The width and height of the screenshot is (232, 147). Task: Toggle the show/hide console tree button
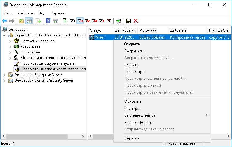29,21
